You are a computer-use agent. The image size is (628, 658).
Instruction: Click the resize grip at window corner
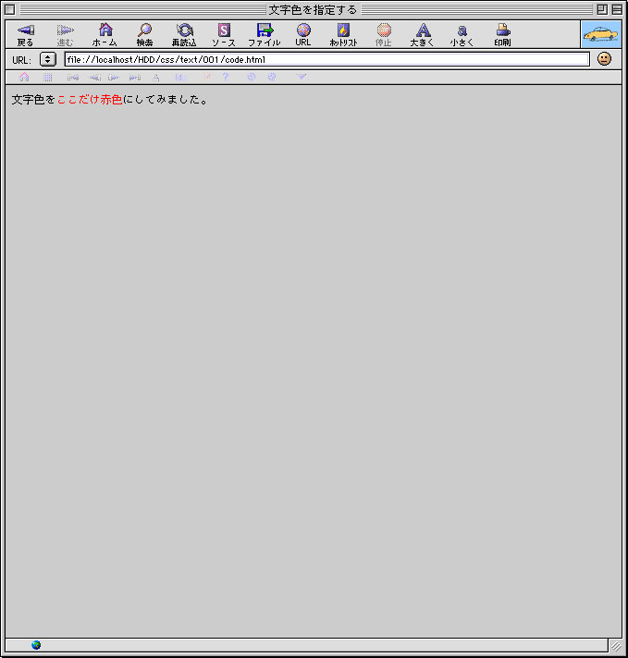(615, 645)
